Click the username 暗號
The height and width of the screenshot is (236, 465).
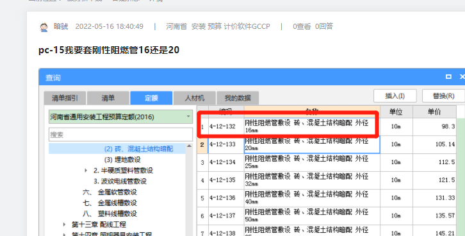(x=61, y=26)
